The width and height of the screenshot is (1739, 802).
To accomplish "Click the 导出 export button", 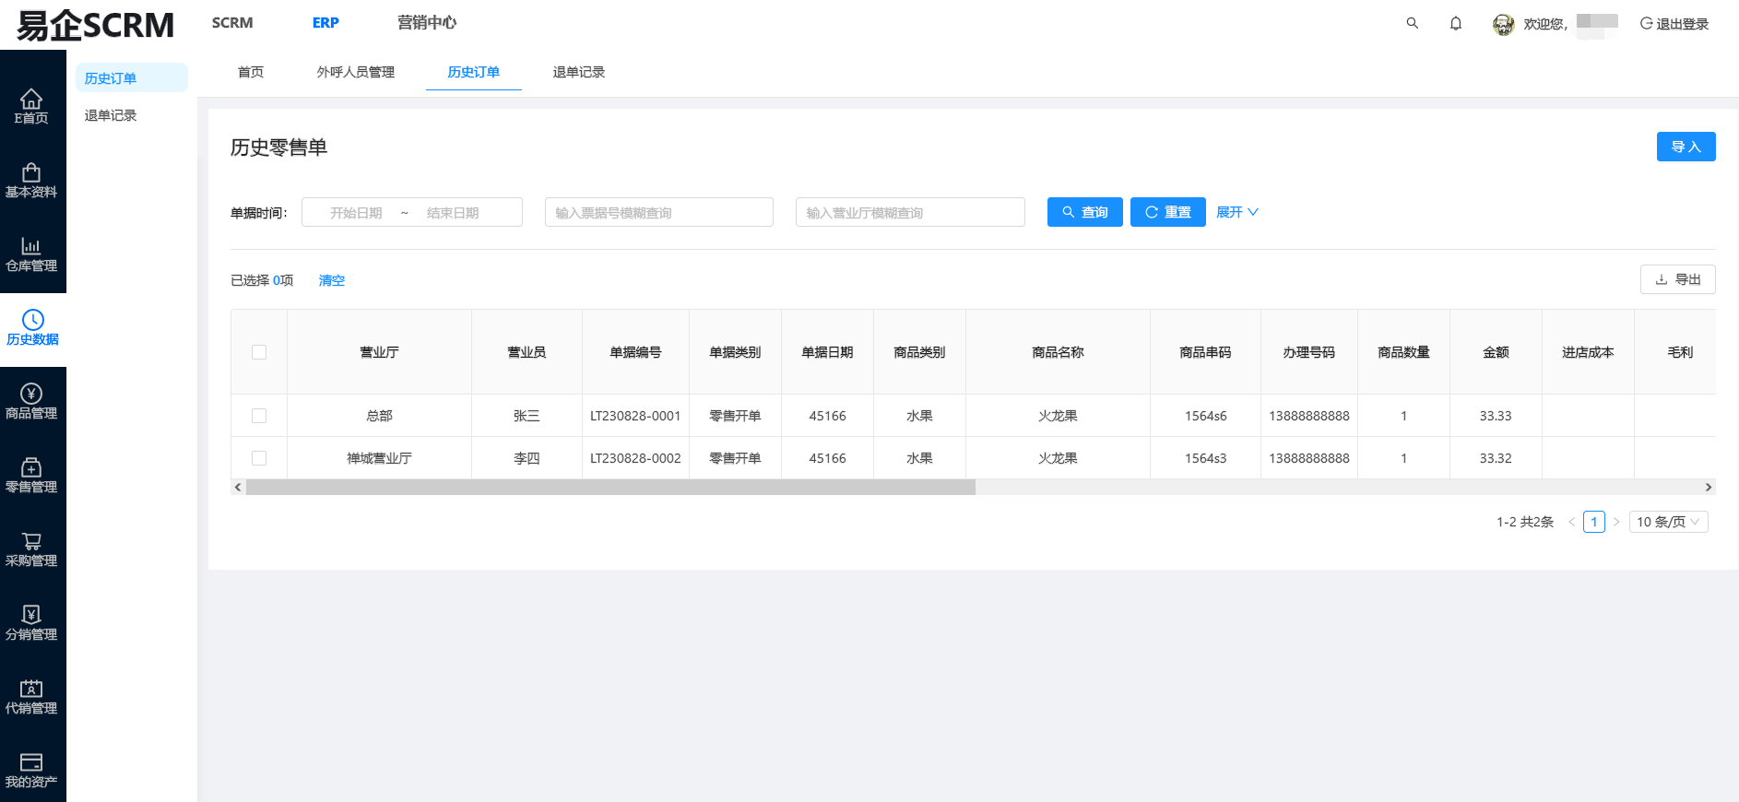I will (x=1677, y=279).
